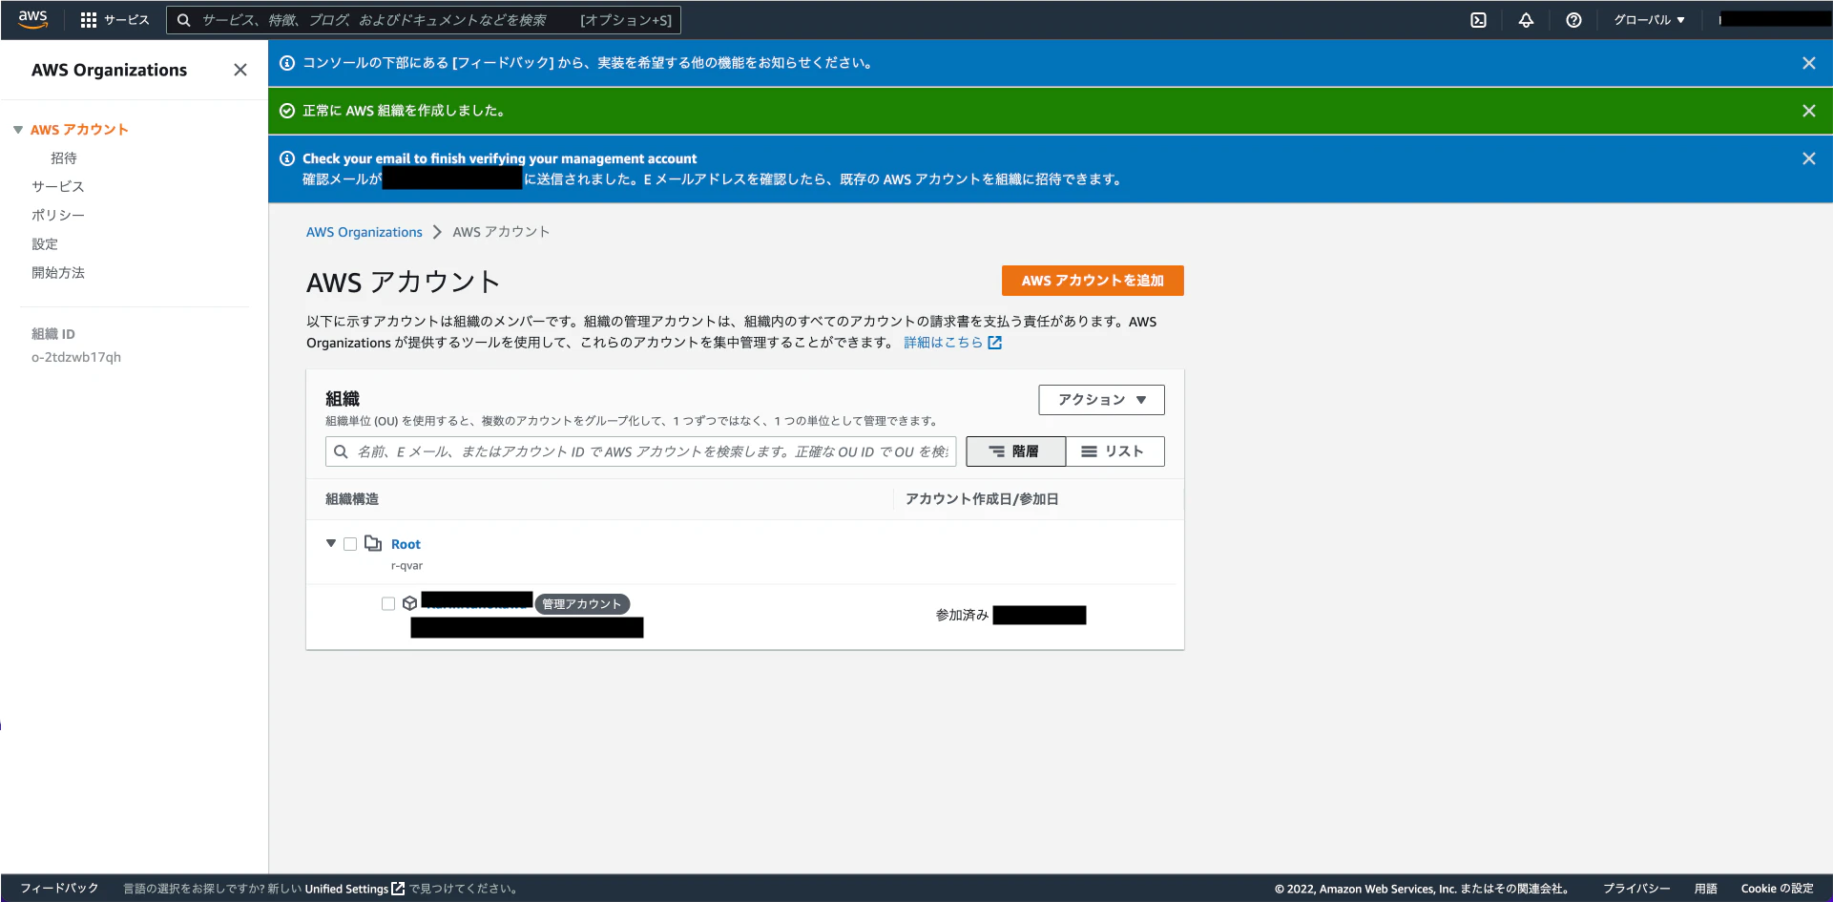Image resolution: width=1833 pixels, height=902 pixels.
Task: Close the AWS Organizations side panel
Action: coord(240,70)
